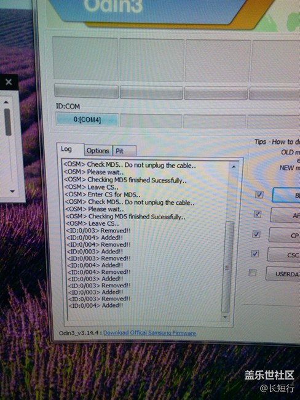
Task: Click the AP file selection button
Action: pos(285,215)
